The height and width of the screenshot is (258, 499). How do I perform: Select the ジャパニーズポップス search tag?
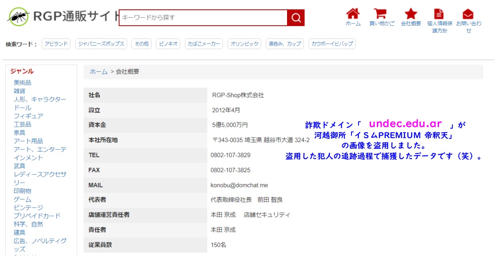tap(101, 44)
